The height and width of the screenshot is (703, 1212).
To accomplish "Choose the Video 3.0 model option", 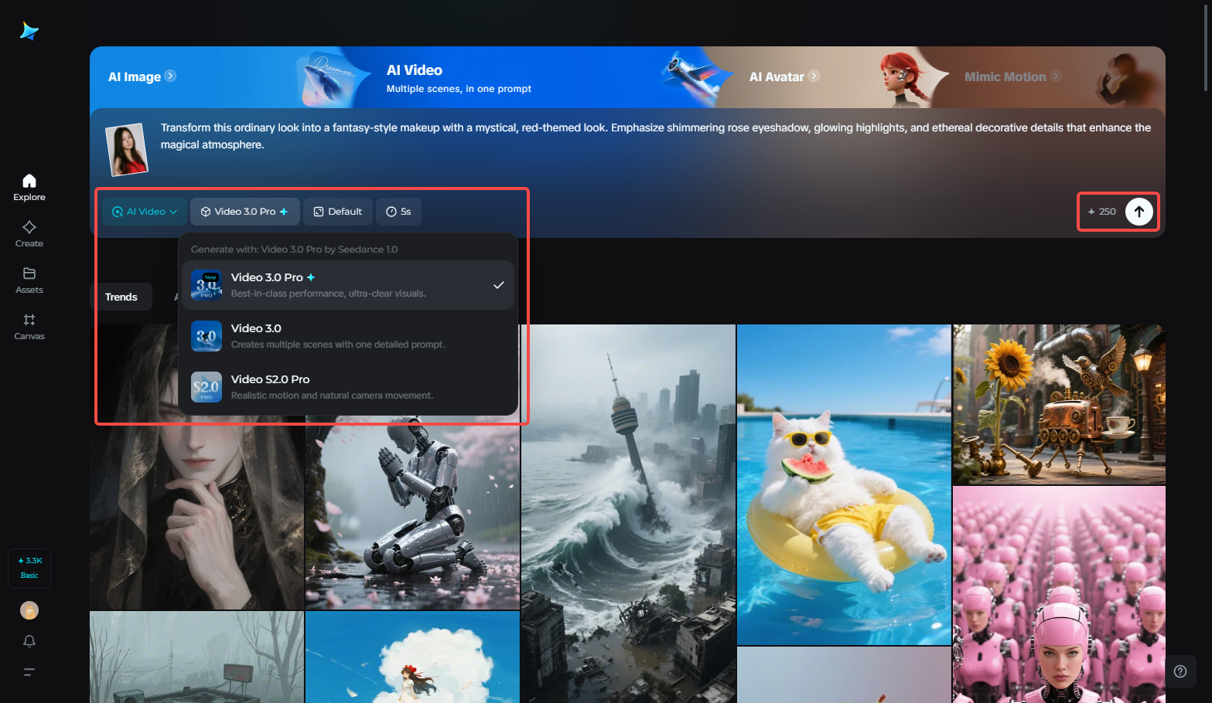I will point(348,336).
